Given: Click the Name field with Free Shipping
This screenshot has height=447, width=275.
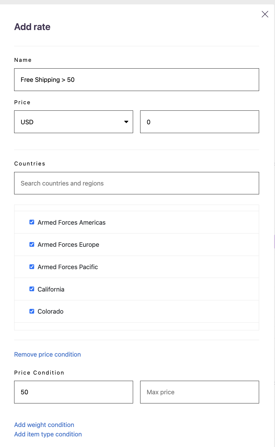Looking at the screenshot, I should tap(136, 80).
